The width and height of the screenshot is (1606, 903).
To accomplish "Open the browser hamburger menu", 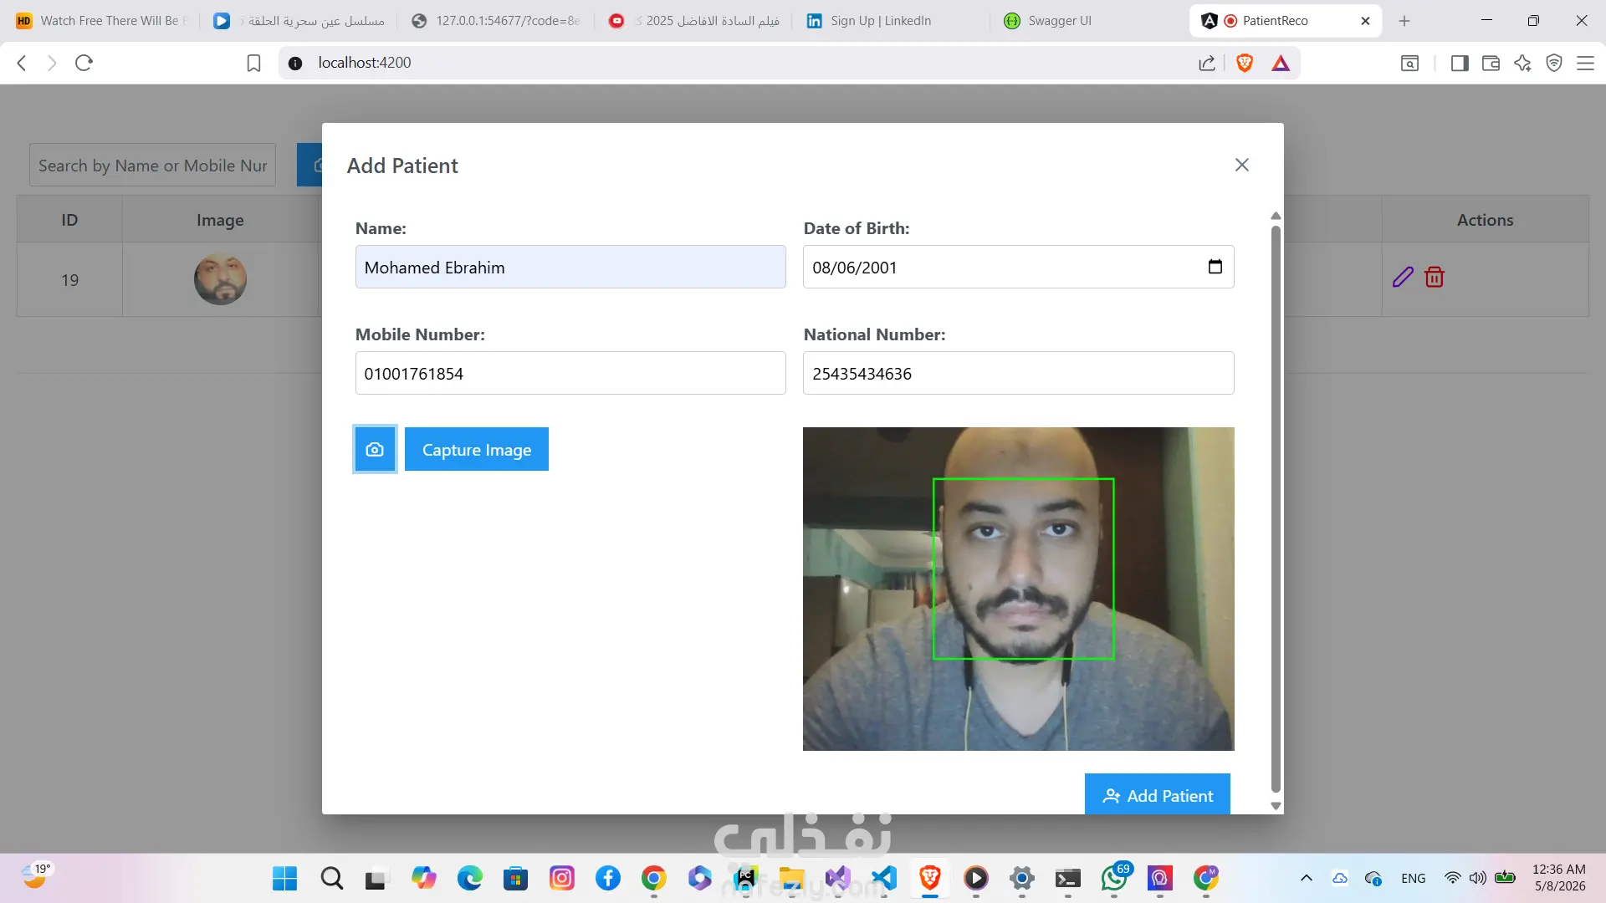I will [1585, 63].
